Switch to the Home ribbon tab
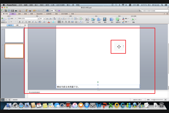Screen dimensions: 169x113 [x=5, y=14]
